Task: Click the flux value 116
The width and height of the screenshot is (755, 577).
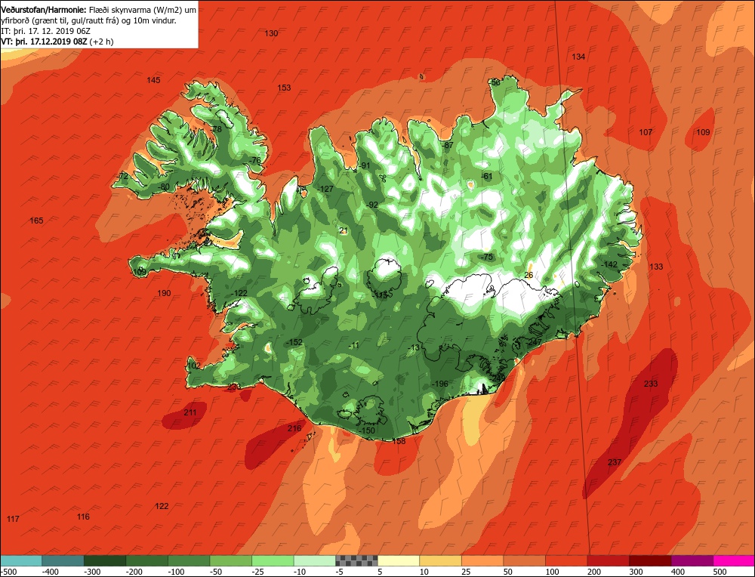Action: (83, 517)
